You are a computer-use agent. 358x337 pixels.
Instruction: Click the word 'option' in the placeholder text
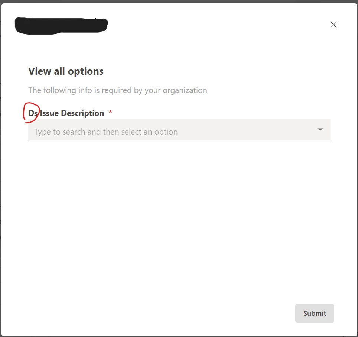coord(166,132)
